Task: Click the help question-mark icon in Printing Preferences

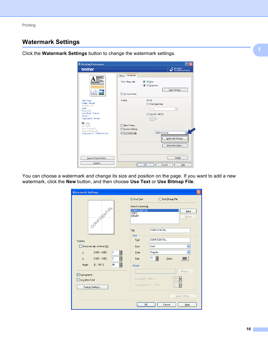Action: [187, 64]
